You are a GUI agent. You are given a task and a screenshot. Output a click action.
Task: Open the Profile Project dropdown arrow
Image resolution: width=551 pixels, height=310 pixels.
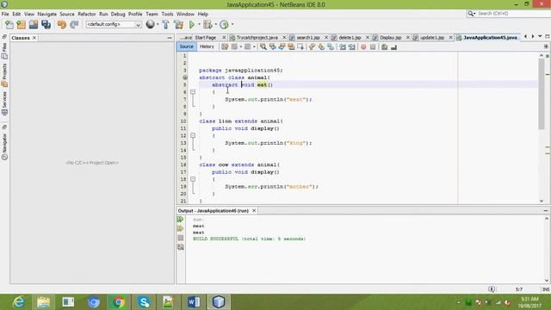click(232, 24)
